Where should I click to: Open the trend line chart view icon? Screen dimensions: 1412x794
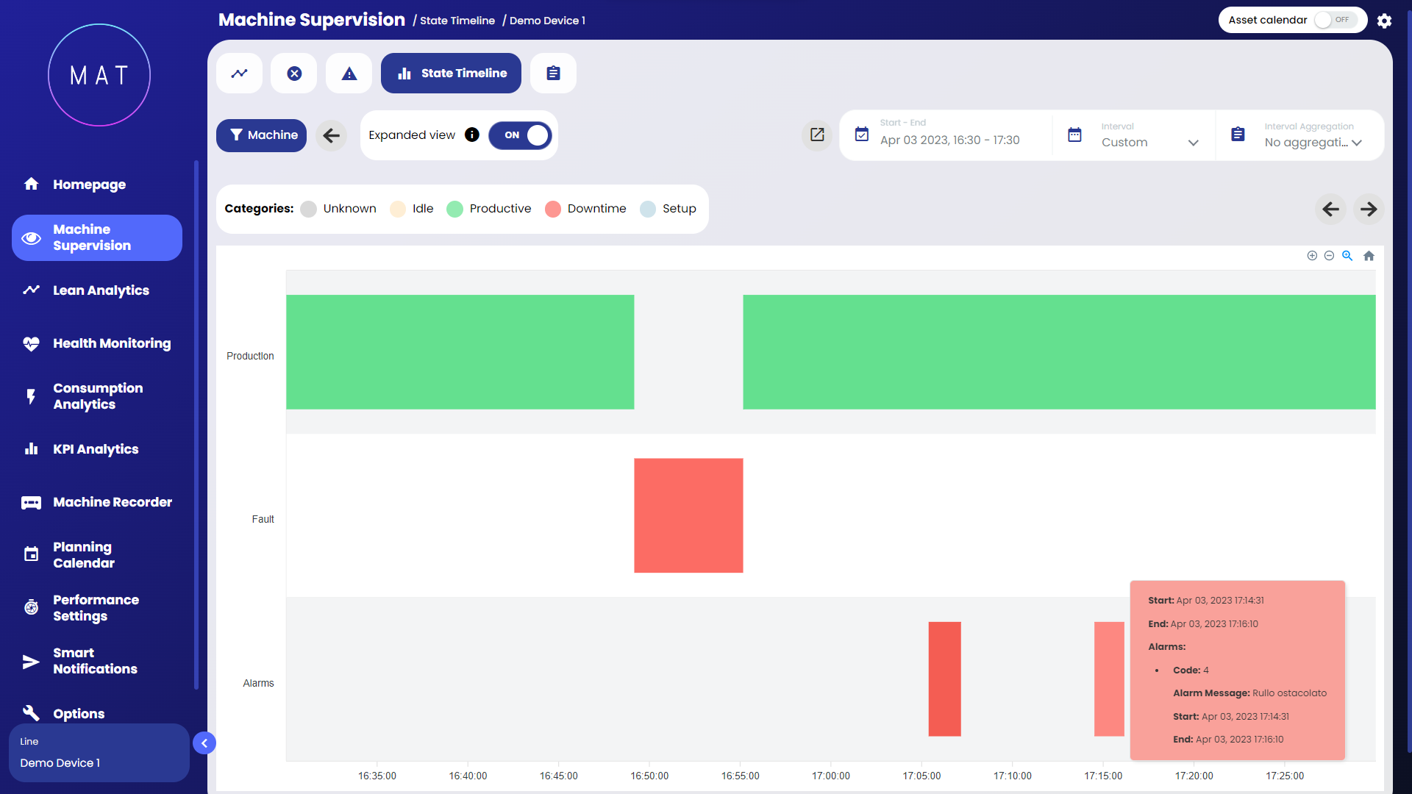239,74
